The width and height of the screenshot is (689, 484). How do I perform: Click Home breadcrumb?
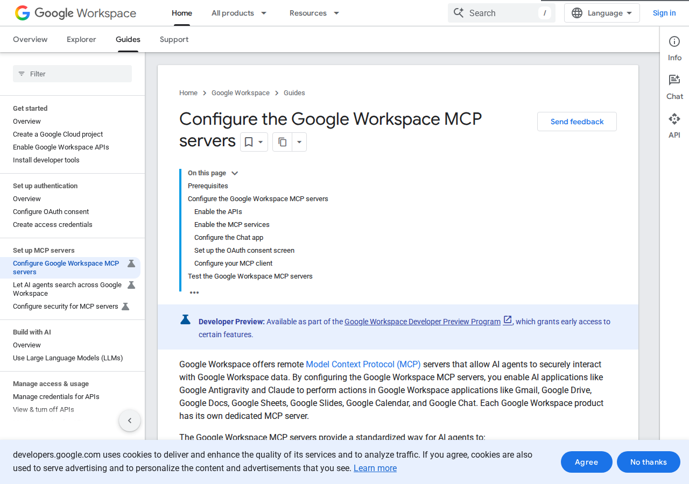(188, 93)
